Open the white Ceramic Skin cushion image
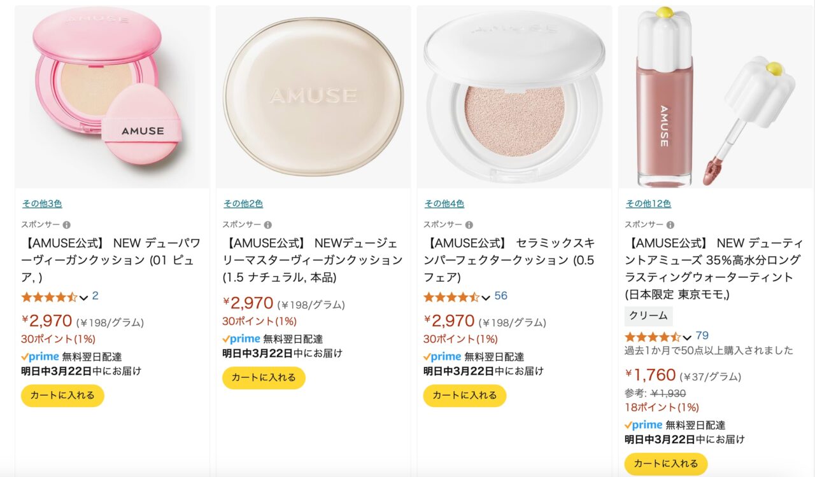 coord(514,97)
